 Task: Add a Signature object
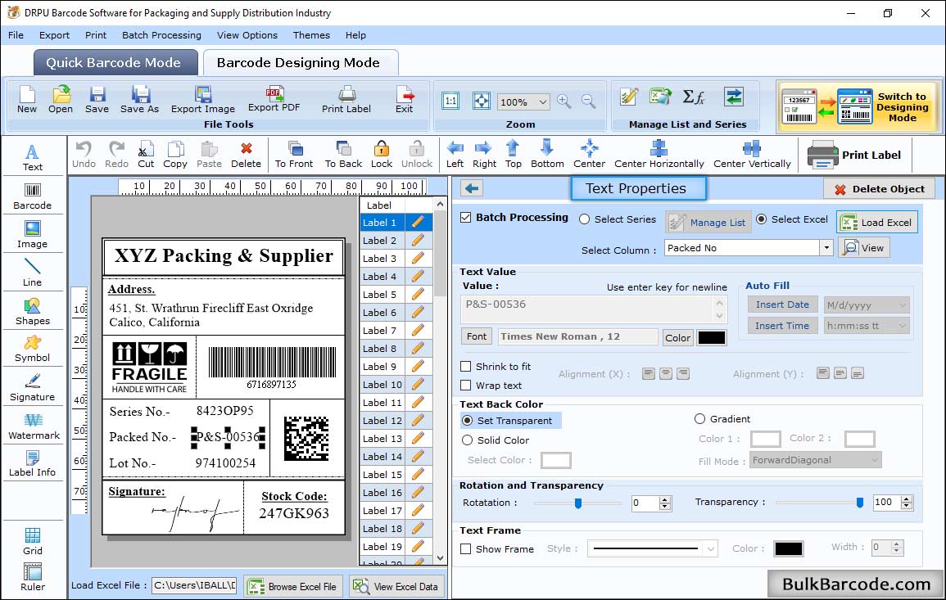tap(33, 388)
